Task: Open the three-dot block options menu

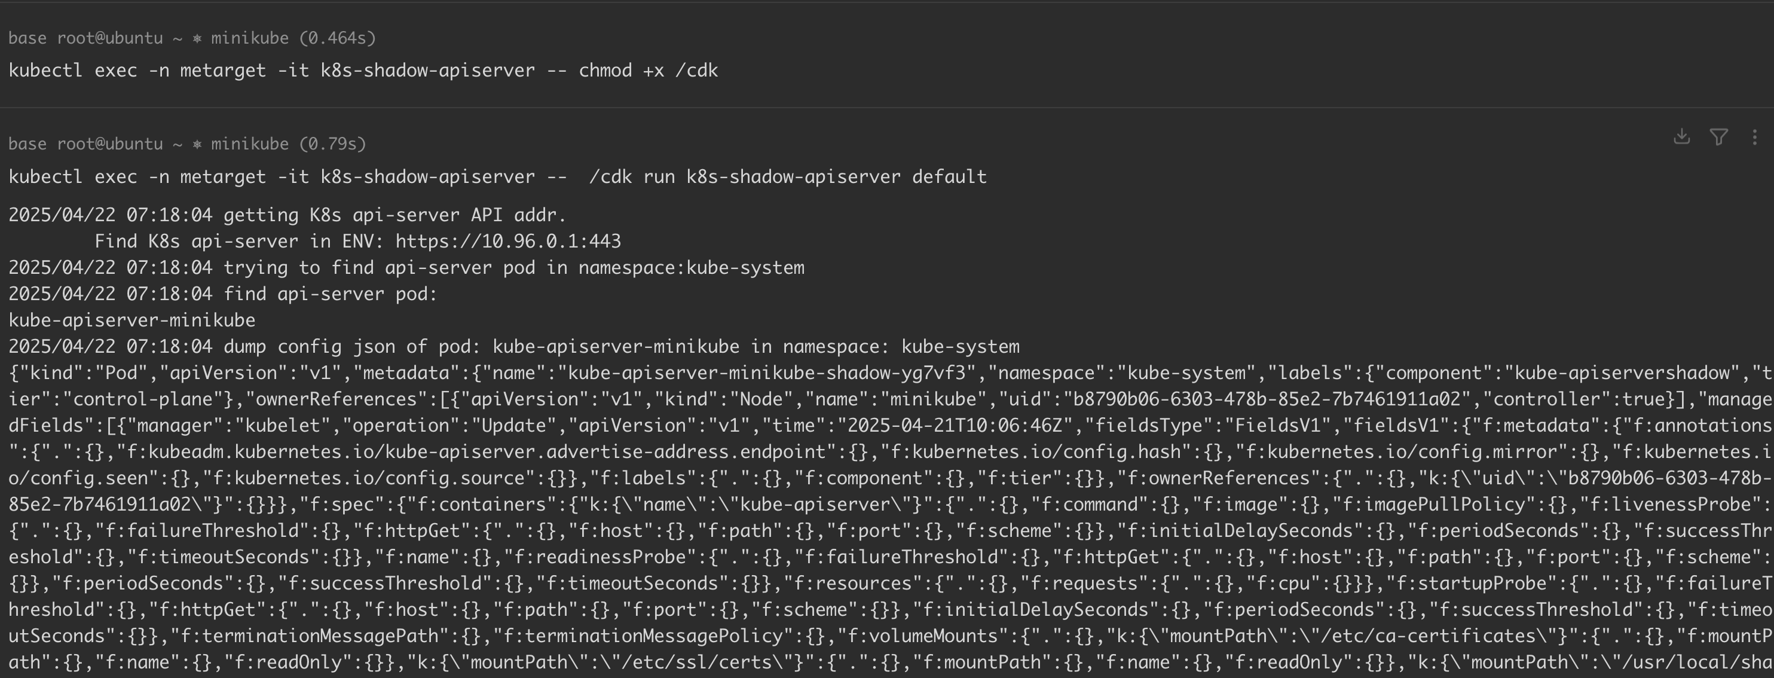Action: click(x=1754, y=136)
